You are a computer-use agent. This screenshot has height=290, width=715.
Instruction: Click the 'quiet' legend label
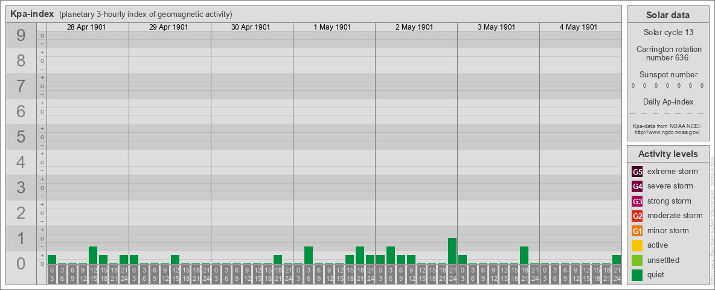pos(656,275)
